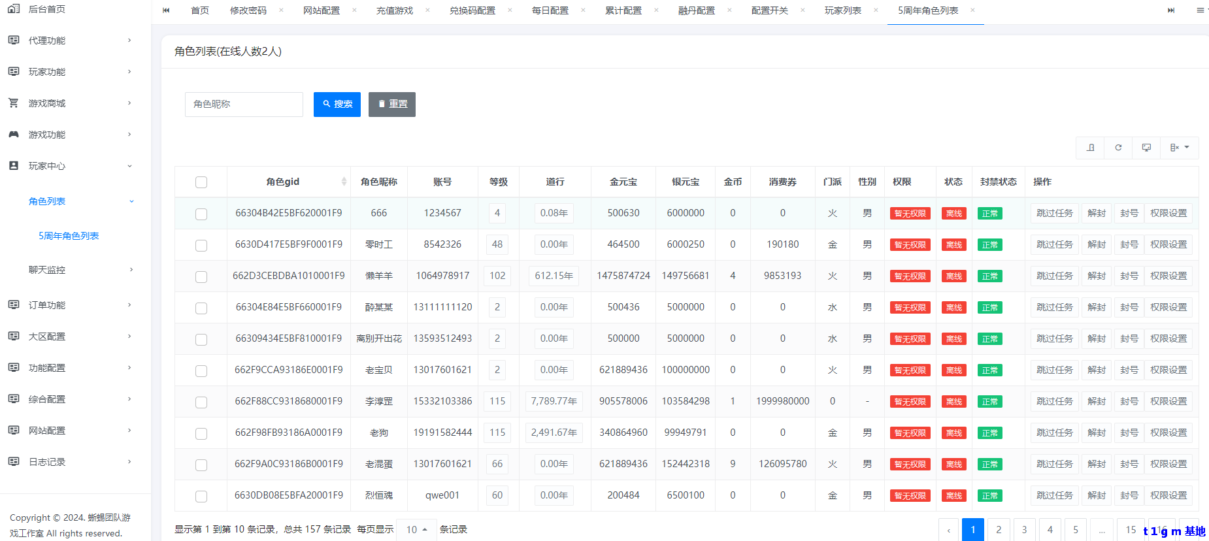Open the rows-per-page dropdown showing 10
Screen dimensions: 1209x541
(416, 529)
